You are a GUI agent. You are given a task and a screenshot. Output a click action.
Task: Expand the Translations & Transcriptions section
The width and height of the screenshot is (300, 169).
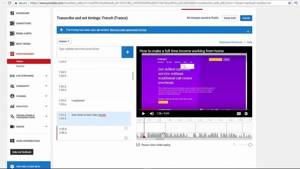coord(46,116)
